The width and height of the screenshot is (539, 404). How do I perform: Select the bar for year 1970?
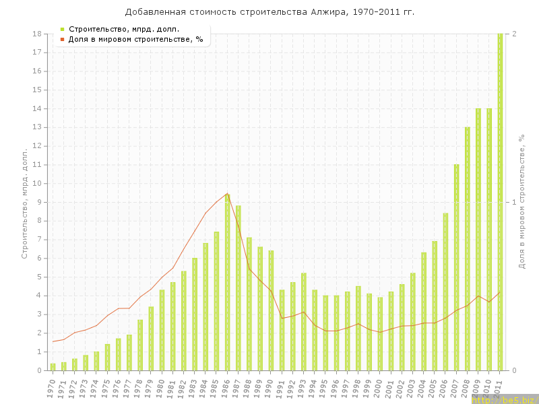(53, 367)
